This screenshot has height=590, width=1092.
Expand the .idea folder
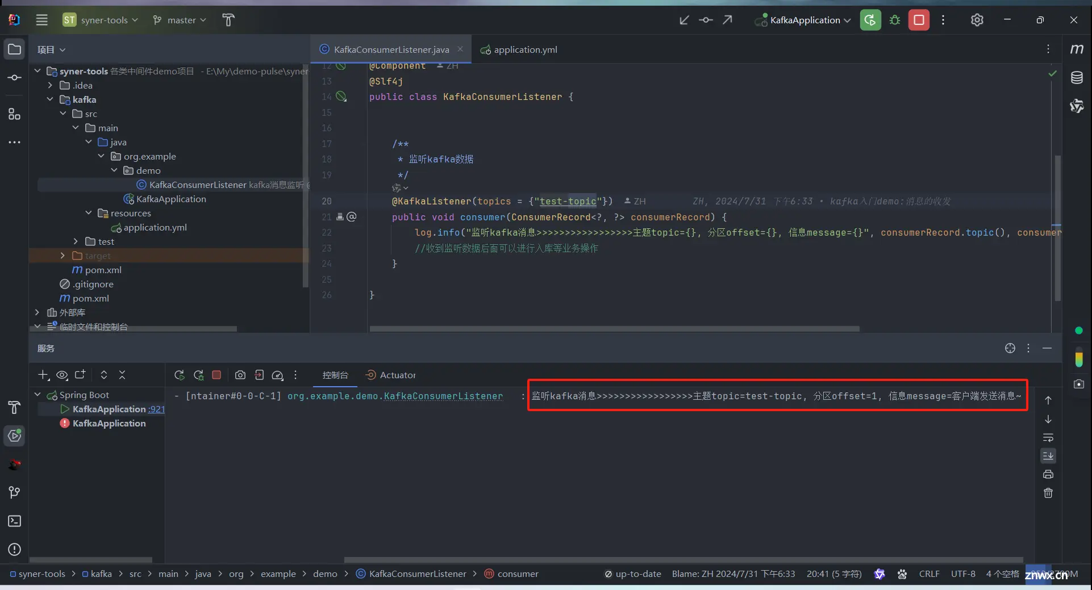click(x=50, y=85)
